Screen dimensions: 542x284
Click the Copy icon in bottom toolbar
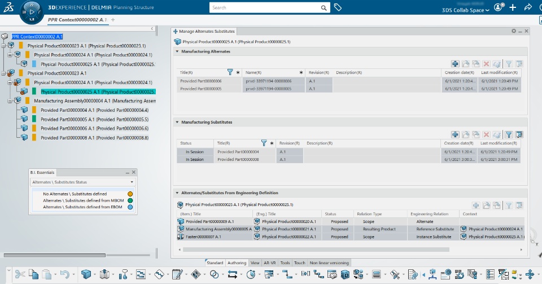(33, 274)
